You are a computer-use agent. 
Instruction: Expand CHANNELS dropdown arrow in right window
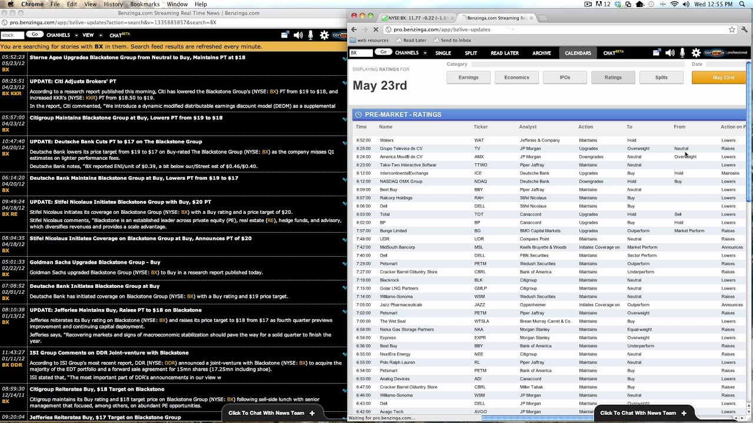point(424,53)
